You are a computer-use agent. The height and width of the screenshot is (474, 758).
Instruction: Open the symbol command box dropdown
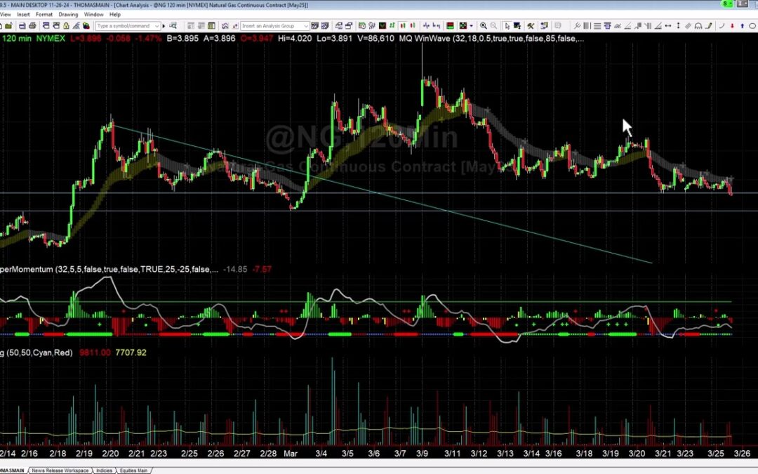pyautogui.click(x=157, y=25)
